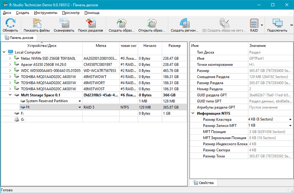
Task: Select the Панель дисков tab
Action: [19, 38]
